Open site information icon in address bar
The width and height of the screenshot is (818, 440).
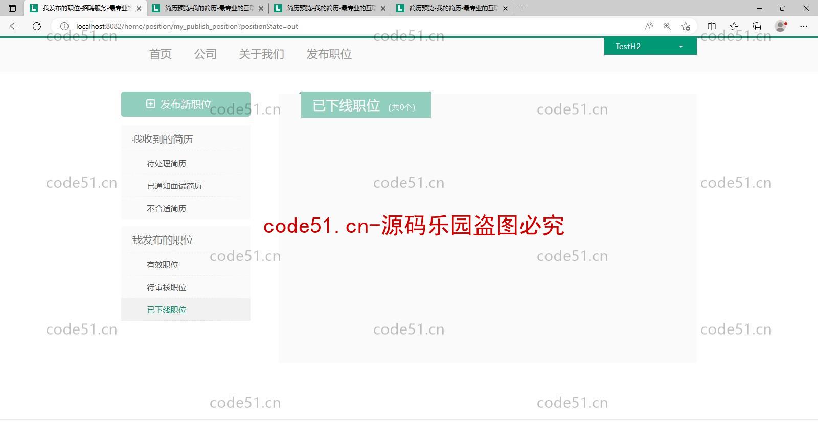(x=64, y=26)
